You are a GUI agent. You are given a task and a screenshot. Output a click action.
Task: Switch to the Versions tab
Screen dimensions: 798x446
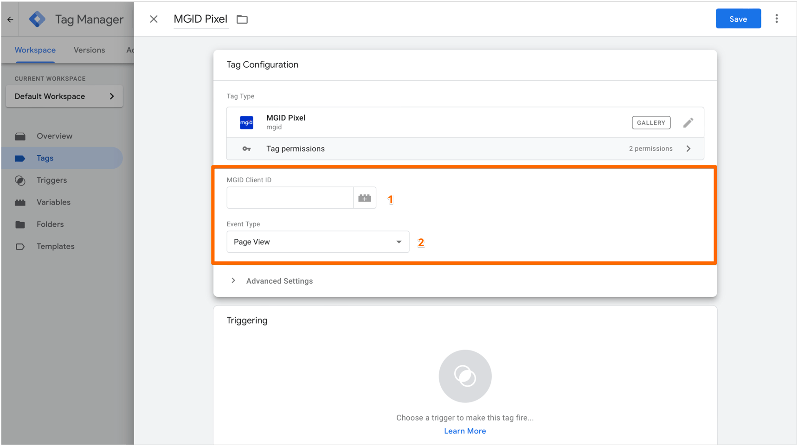[89, 50]
